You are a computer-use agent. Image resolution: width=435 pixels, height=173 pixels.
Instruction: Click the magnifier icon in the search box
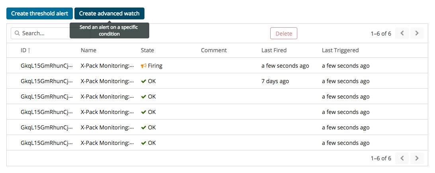18,33
